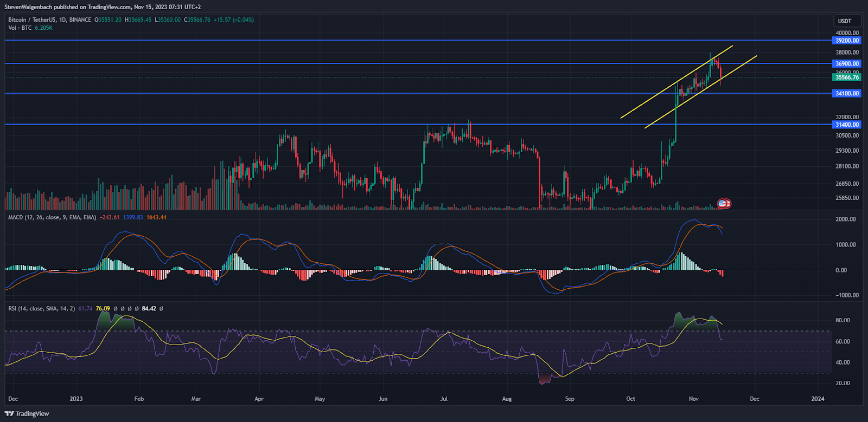Click the 28100.00 price axis label

847,166
